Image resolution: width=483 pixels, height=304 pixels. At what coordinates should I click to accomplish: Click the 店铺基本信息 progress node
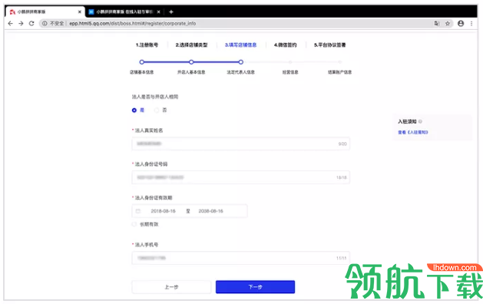(x=142, y=62)
